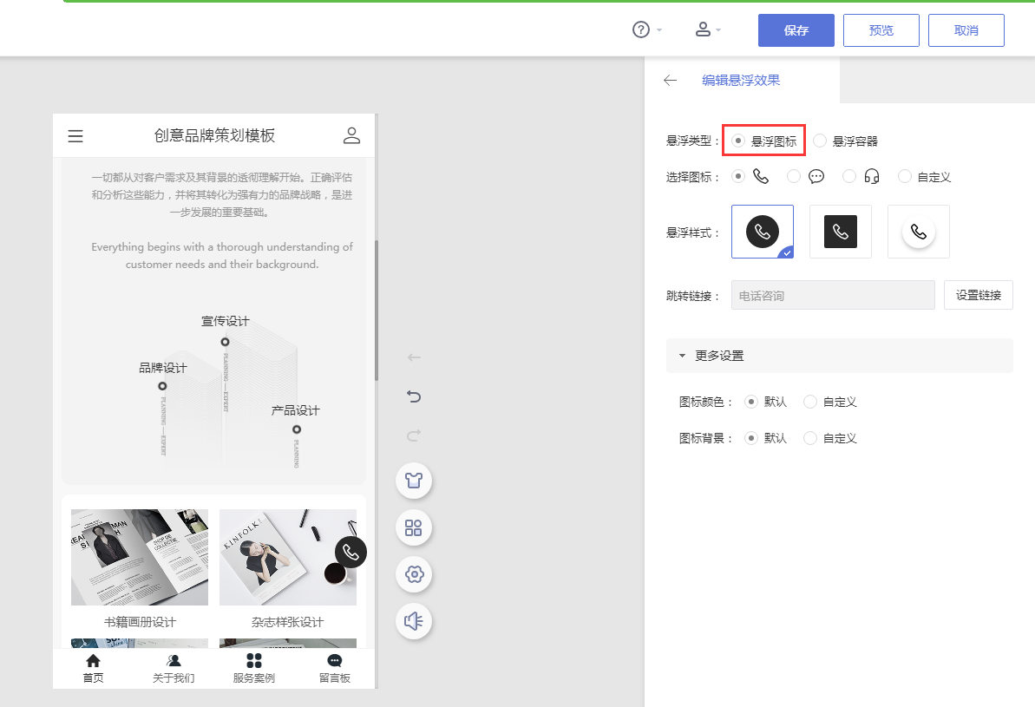Set 图标背景 to 自定义
The image size is (1035, 707).
pos(810,438)
